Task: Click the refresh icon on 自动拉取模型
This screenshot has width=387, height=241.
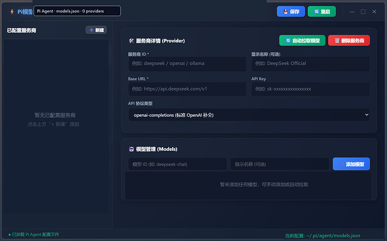Action: pyautogui.click(x=288, y=40)
